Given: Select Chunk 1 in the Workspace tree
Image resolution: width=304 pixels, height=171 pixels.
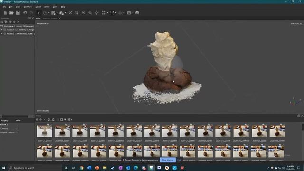Looking at the screenshot, I should pos(20,30).
